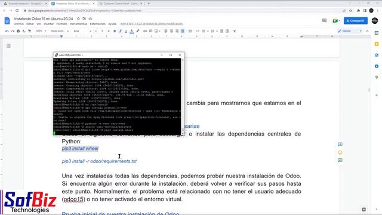Open Google Keep in side panel
This screenshot has height=215, width=382.
pyautogui.click(x=377, y=44)
